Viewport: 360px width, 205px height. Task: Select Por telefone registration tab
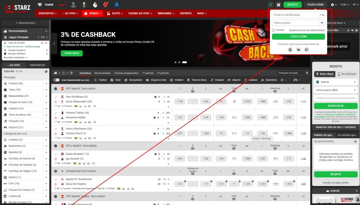pyautogui.click(x=347, y=74)
